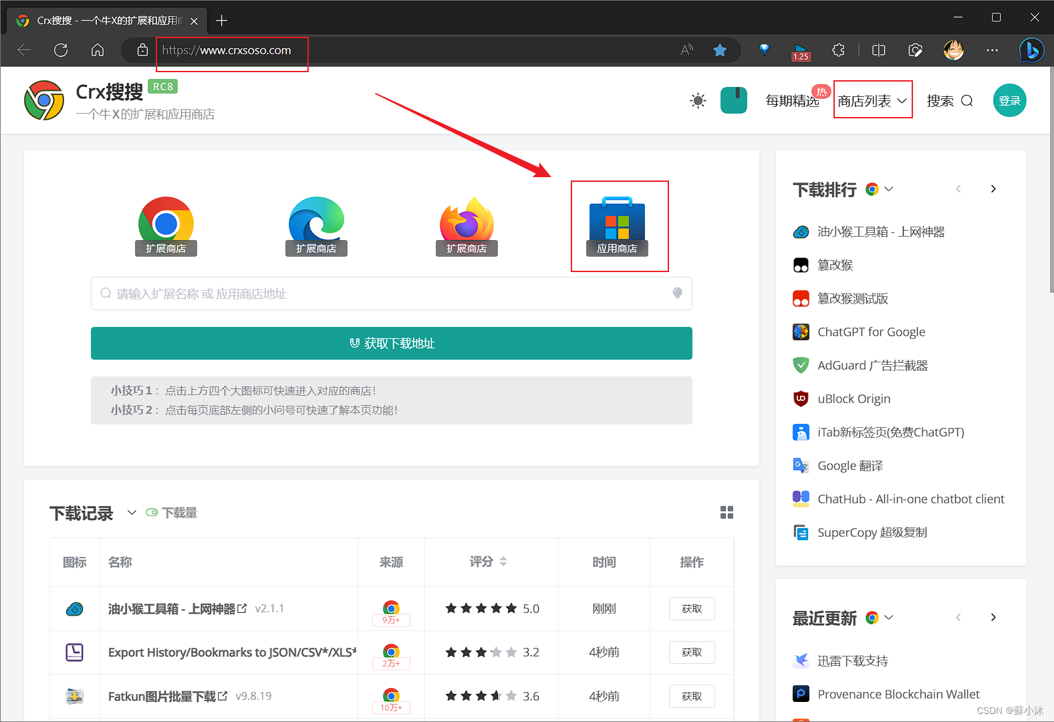Click the Google 翻译 extension icon
The width and height of the screenshot is (1054, 722).
[x=801, y=466]
